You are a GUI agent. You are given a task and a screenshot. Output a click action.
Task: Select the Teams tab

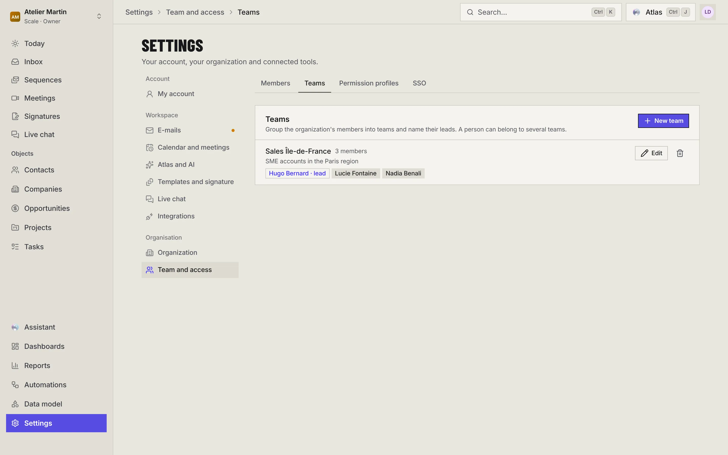pos(315,83)
